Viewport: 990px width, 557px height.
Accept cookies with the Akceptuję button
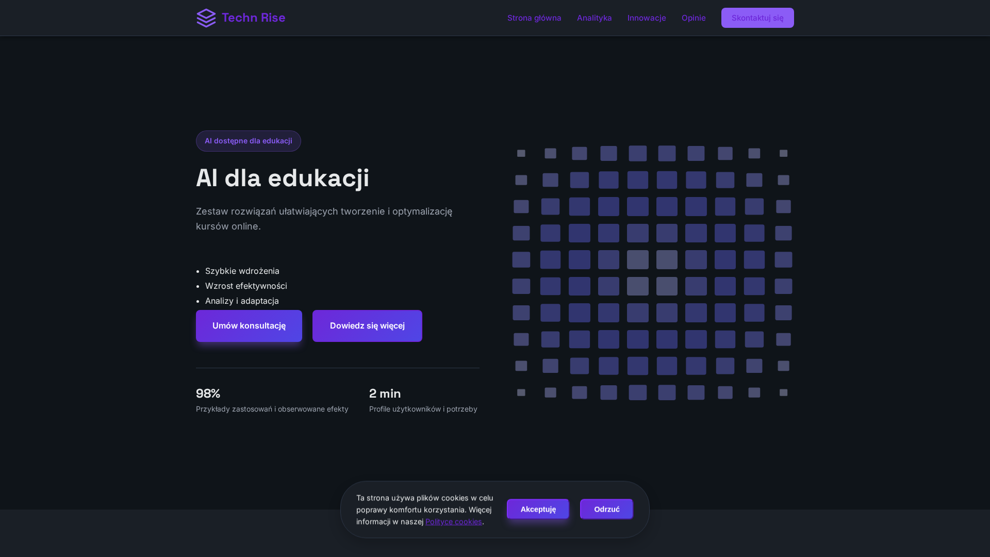point(538,509)
